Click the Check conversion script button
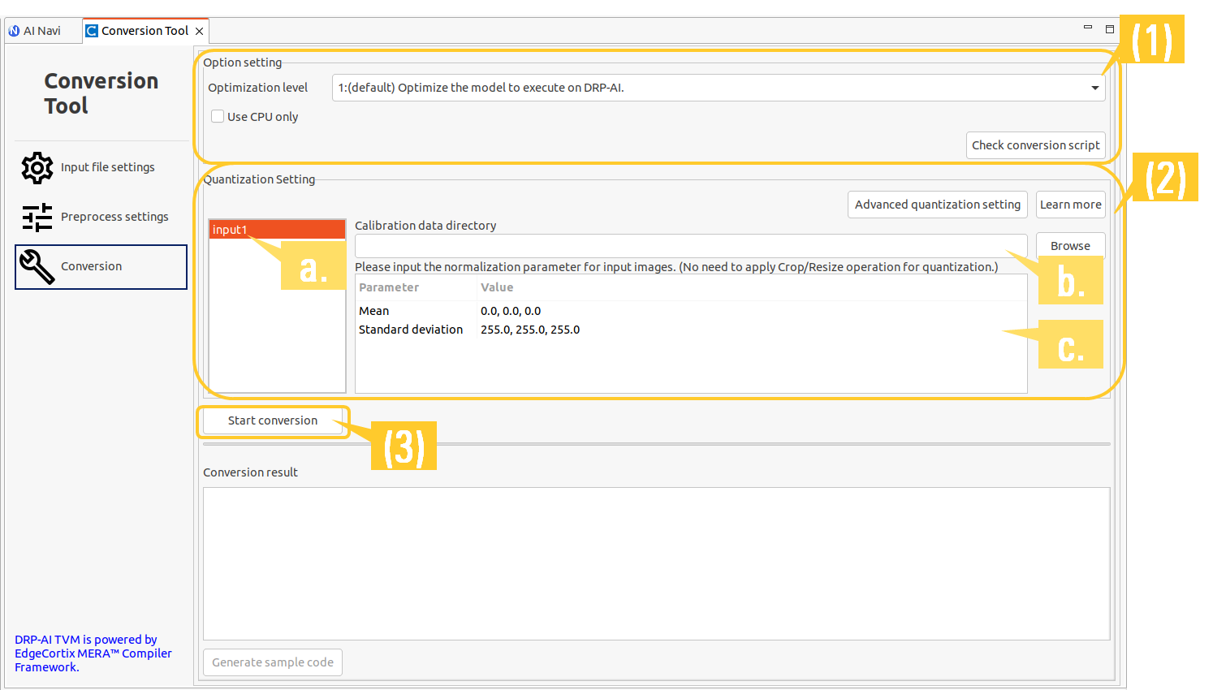Viewport: 1213px width, 690px height. [x=1035, y=145]
